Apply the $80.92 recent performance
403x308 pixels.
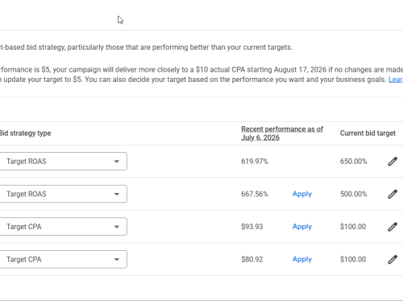click(302, 260)
